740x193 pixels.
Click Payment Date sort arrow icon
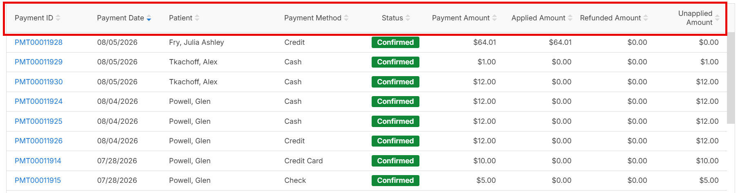point(149,18)
